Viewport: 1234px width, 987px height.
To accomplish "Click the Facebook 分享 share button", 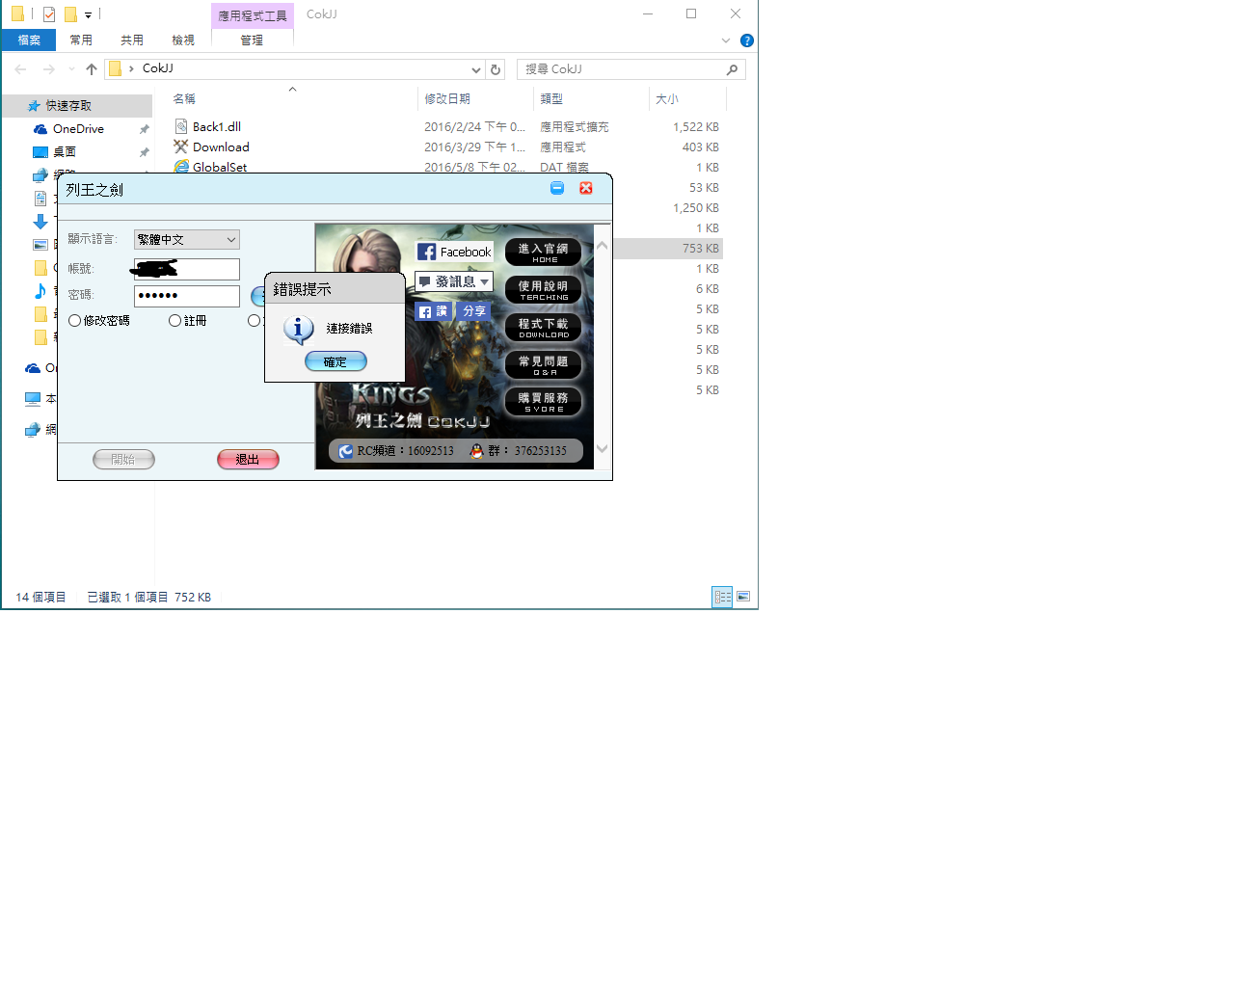I will (473, 311).
